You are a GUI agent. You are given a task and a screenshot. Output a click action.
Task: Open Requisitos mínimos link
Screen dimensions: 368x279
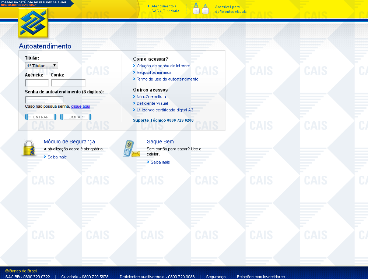(154, 72)
